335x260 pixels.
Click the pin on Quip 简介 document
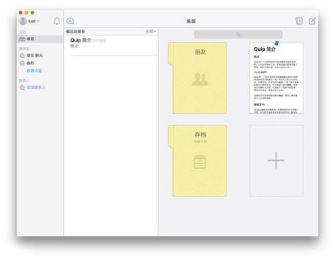tap(277, 43)
